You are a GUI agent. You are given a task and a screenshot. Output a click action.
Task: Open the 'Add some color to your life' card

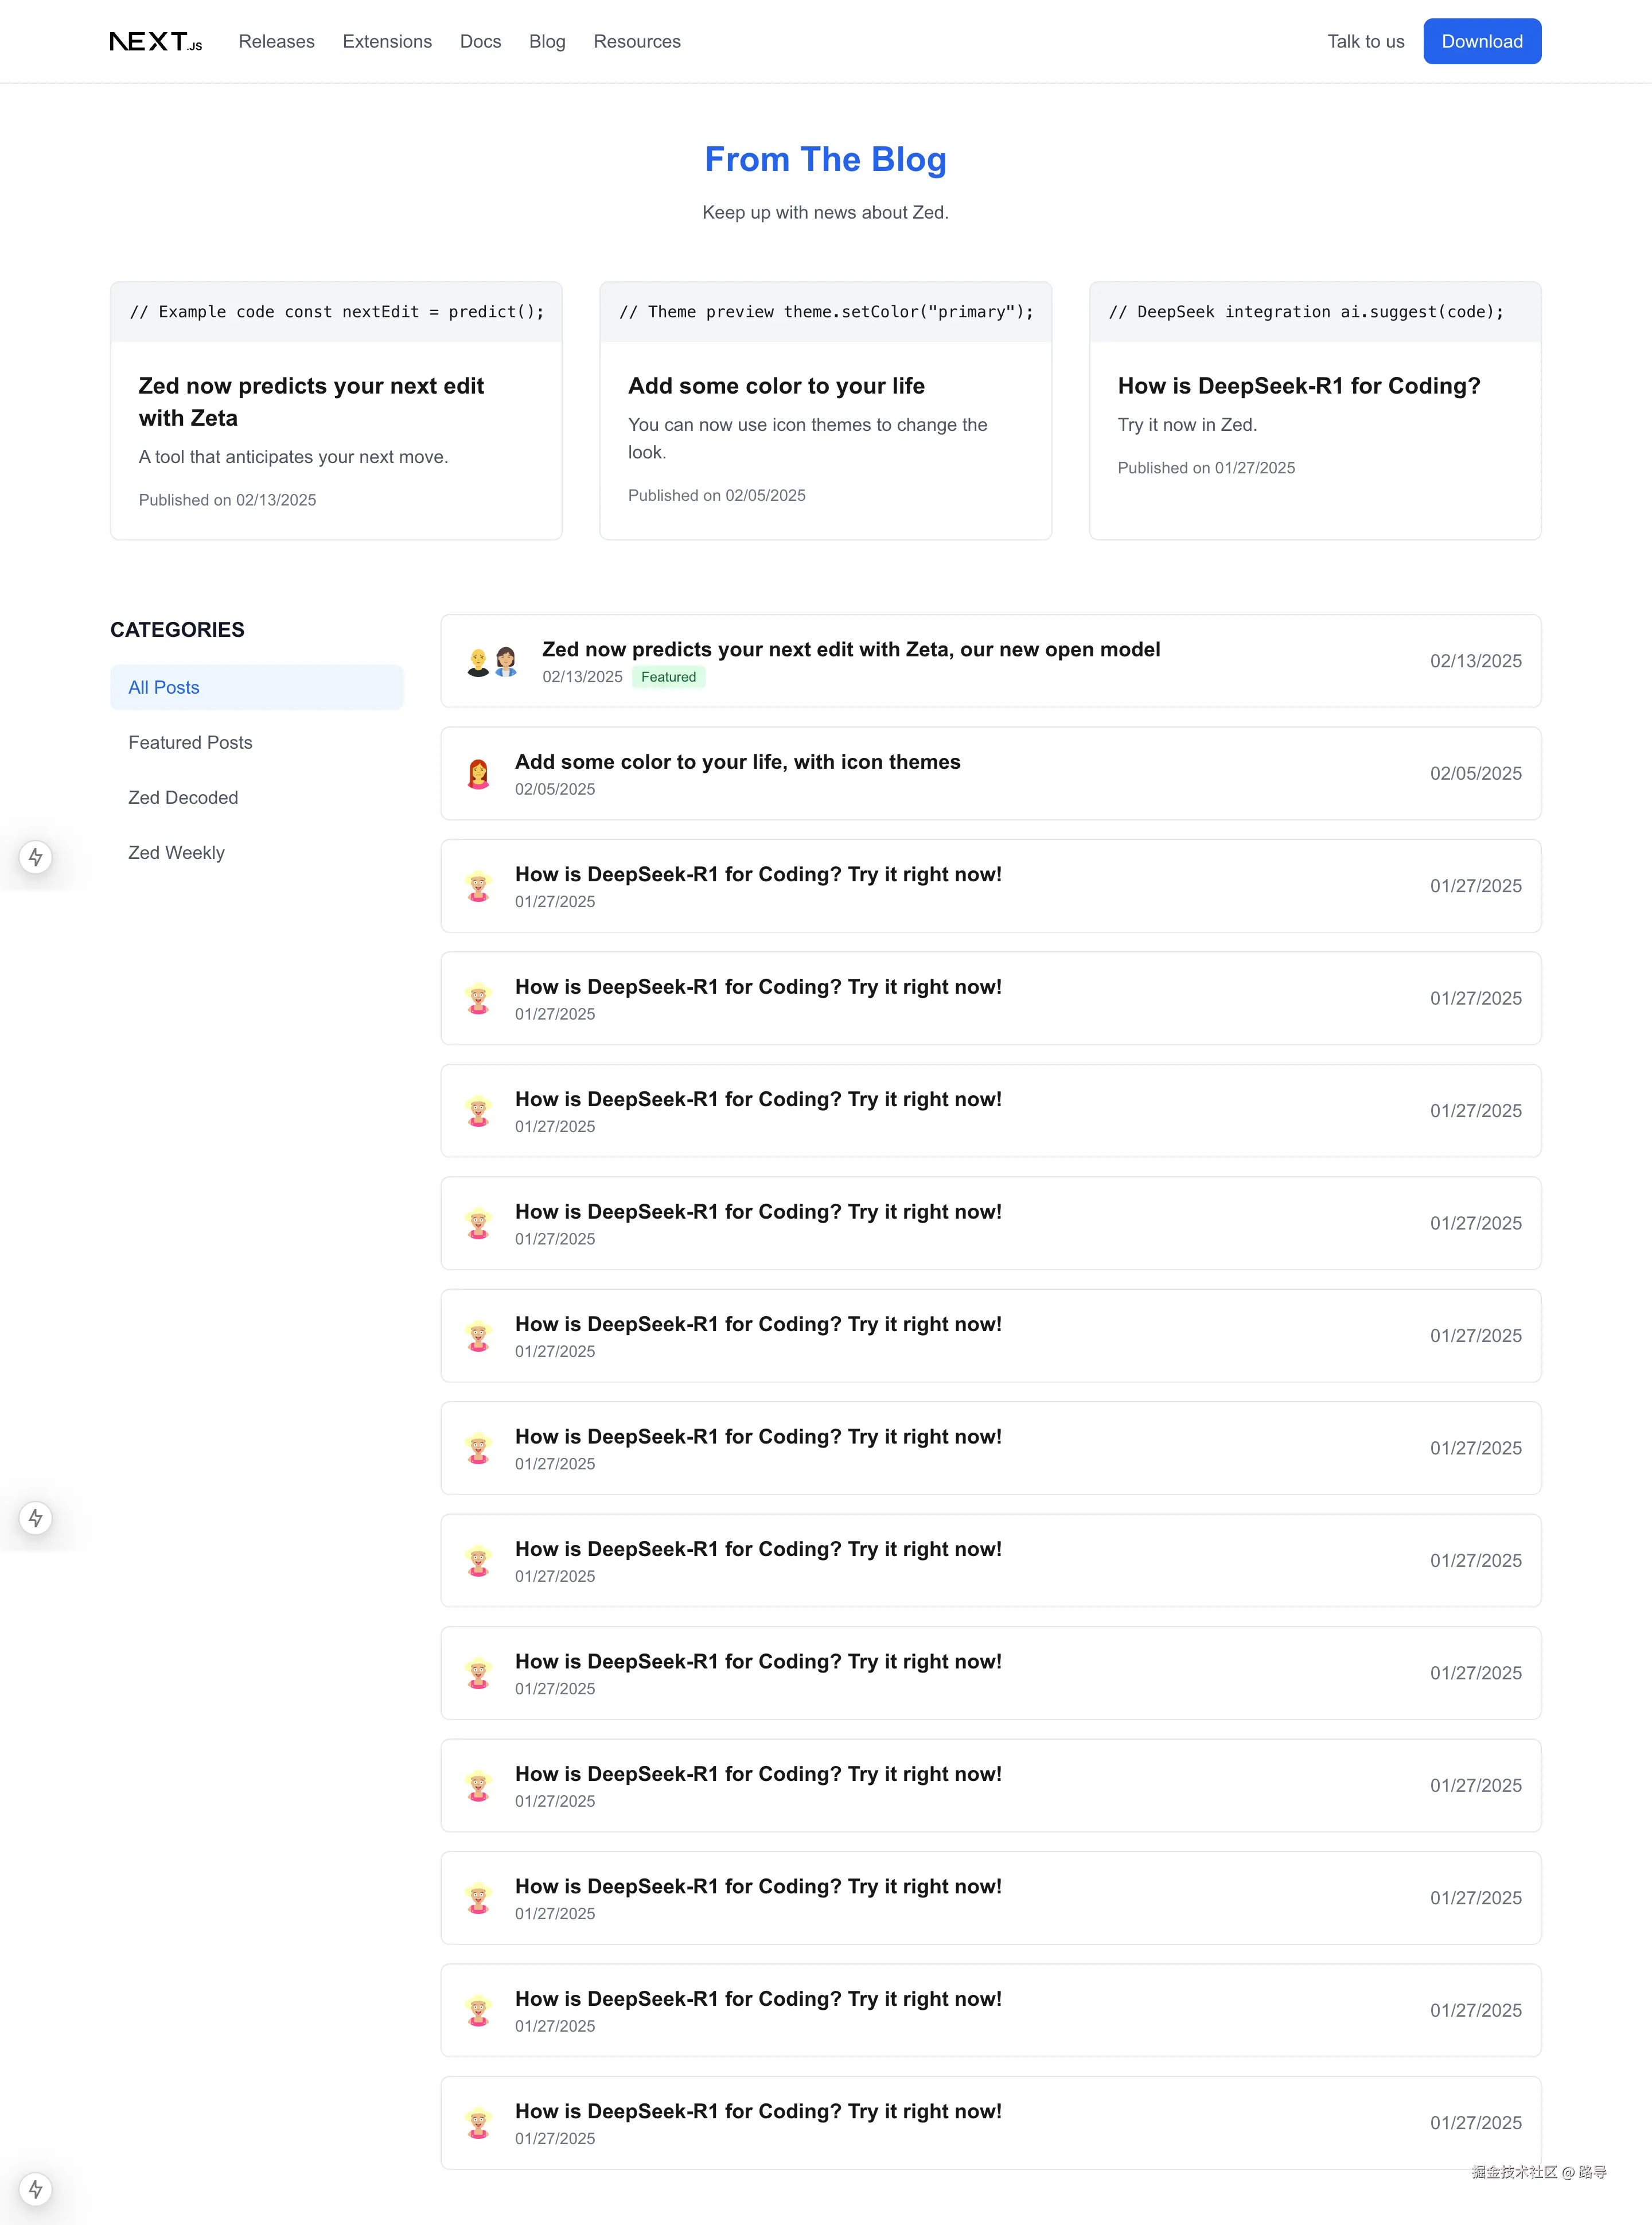[825, 410]
